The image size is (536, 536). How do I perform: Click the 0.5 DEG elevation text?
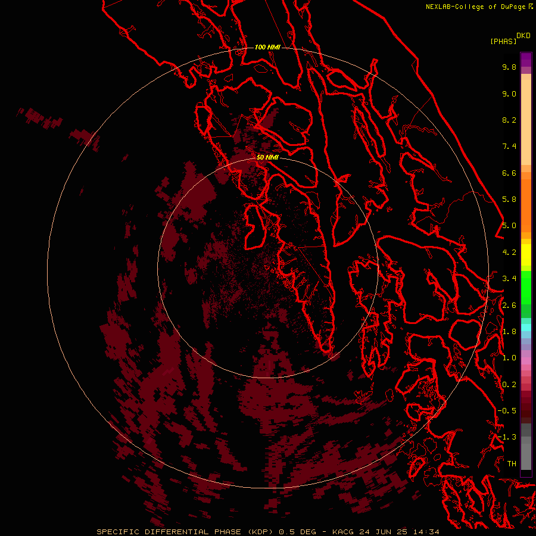tap(297, 532)
